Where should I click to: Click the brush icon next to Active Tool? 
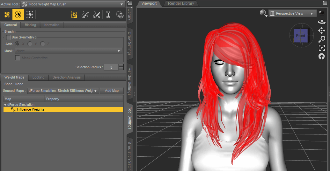pos(25,4)
